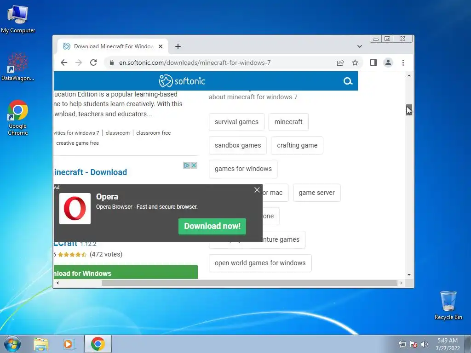This screenshot has height=353, width=471.
Task: Select the open world games for windows tag
Action: [x=260, y=263]
